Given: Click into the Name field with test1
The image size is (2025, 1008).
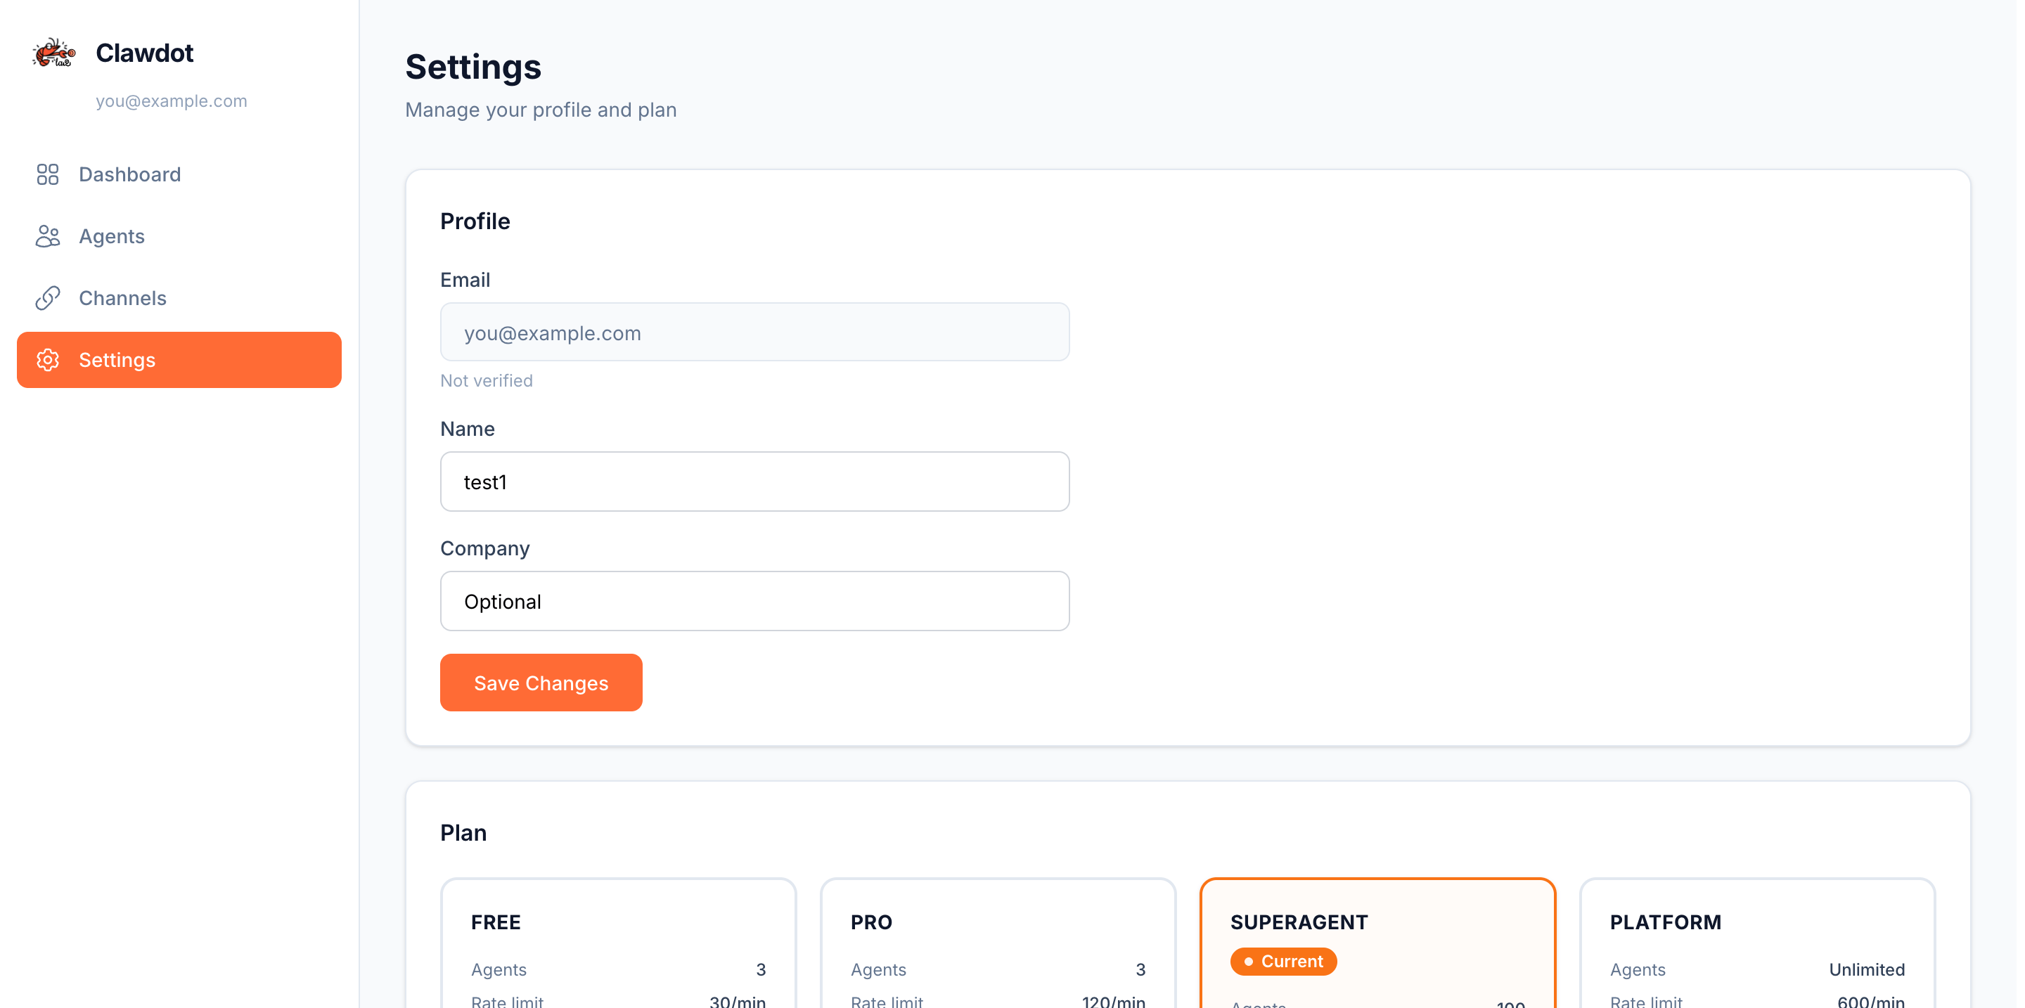Looking at the screenshot, I should [x=754, y=482].
